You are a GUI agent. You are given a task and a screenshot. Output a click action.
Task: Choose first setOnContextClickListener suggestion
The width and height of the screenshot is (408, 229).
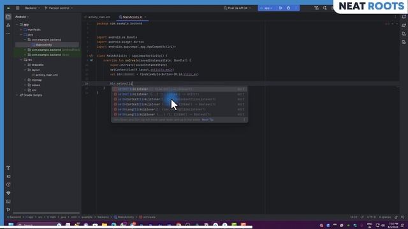(180, 99)
